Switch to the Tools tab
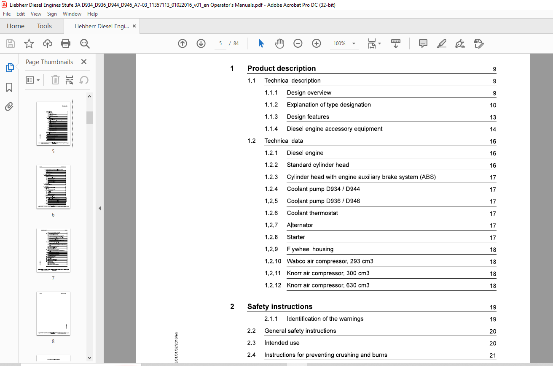Screen dimensions: 553x366 coord(44,26)
